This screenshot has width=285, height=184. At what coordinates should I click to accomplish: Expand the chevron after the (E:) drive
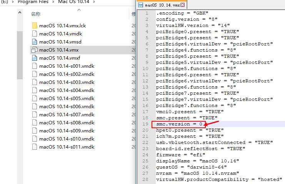pyautogui.click(x=13, y=2)
